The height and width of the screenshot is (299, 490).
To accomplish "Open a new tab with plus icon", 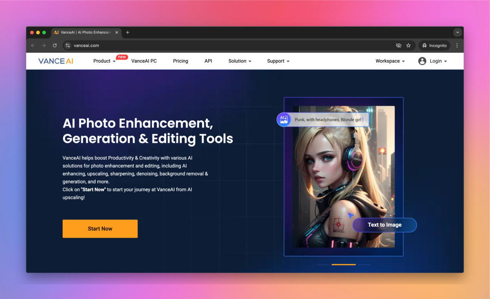I will [x=127, y=32].
